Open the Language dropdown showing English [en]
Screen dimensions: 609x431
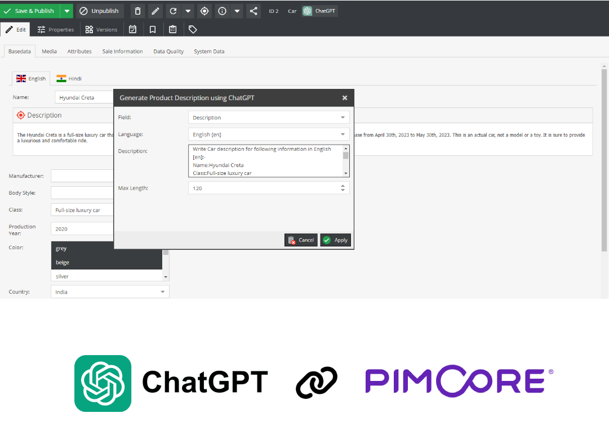(269, 134)
